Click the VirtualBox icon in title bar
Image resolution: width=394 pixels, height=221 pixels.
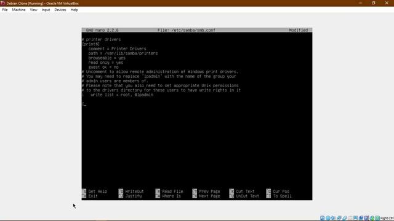coord(2,3)
